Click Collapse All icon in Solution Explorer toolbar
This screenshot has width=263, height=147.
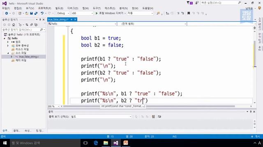[x=31, y=24]
